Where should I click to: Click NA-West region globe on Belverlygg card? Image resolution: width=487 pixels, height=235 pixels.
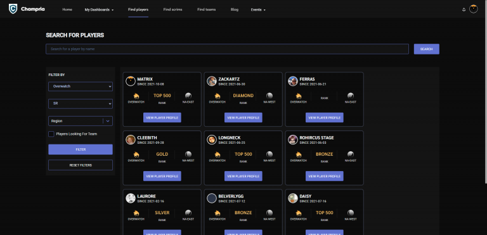(x=269, y=213)
